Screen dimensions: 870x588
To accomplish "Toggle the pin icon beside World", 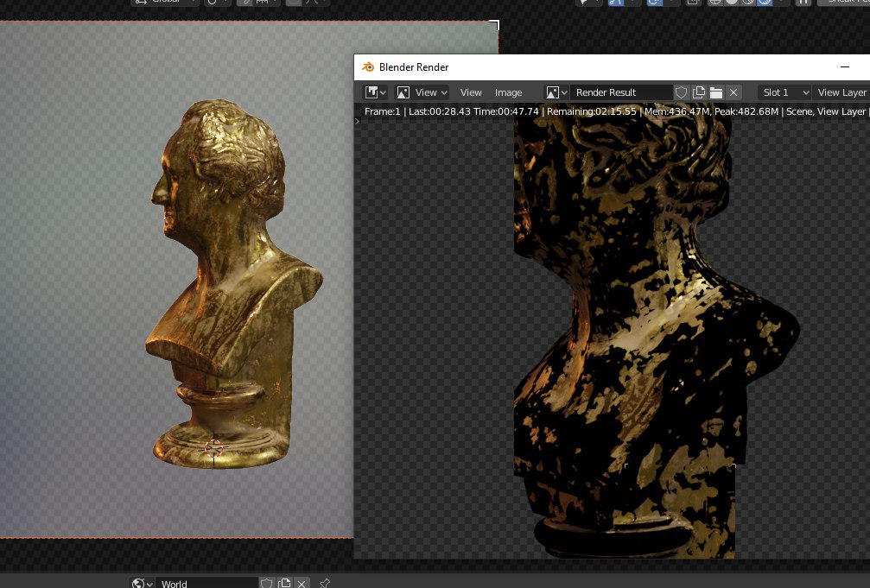I will point(325,584).
